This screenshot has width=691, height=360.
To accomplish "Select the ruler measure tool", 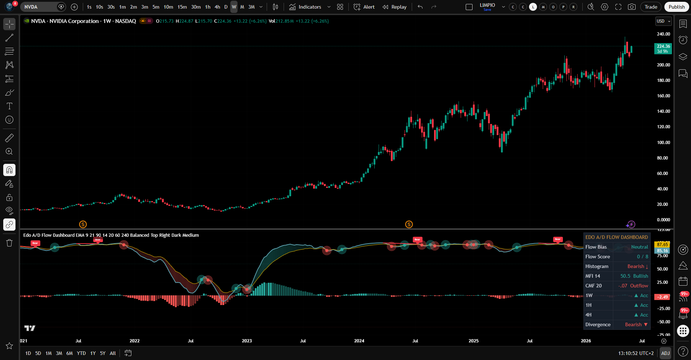I will (9, 138).
